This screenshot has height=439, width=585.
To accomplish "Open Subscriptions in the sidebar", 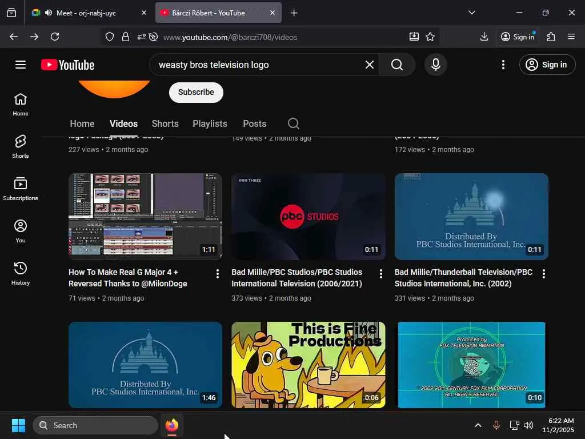I will [21, 189].
